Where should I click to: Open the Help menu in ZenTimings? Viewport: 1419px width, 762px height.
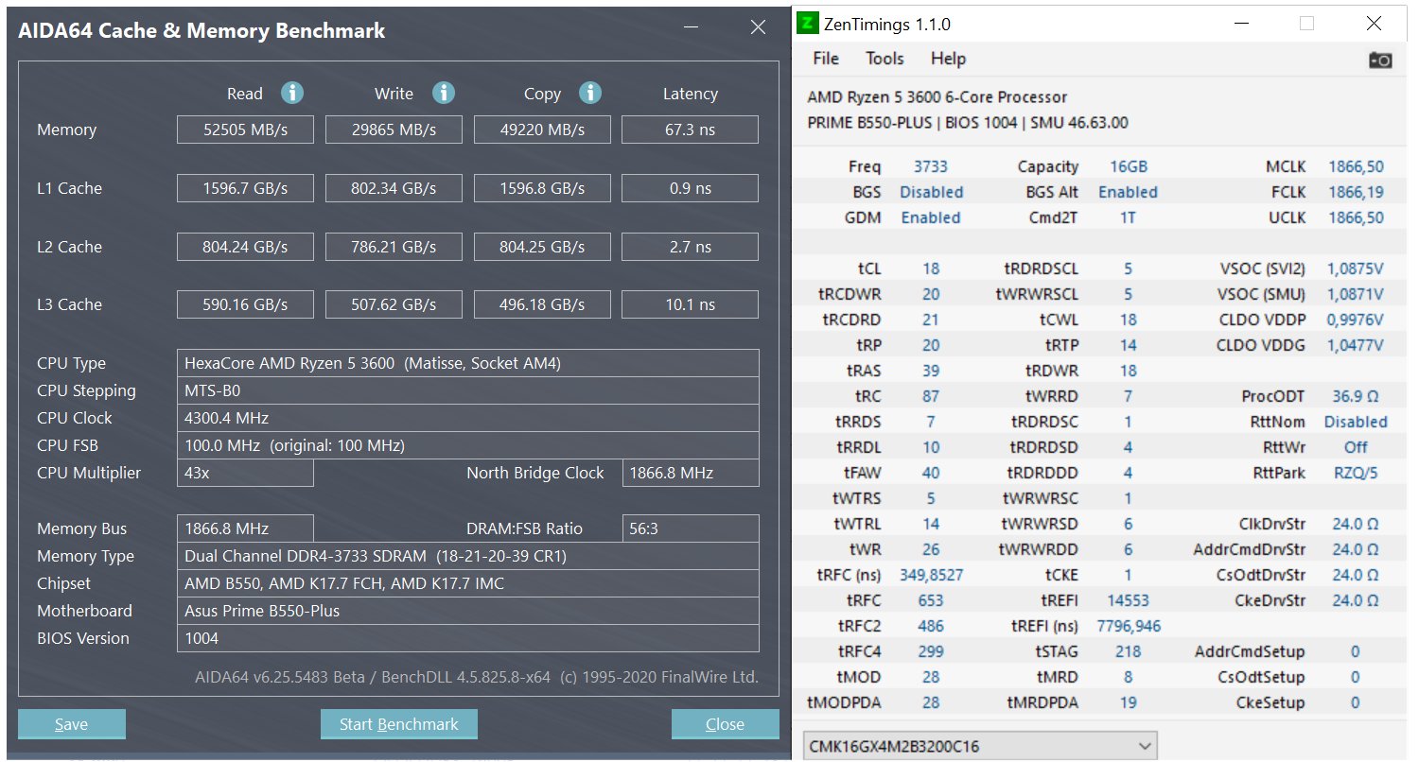[x=948, y=59]
